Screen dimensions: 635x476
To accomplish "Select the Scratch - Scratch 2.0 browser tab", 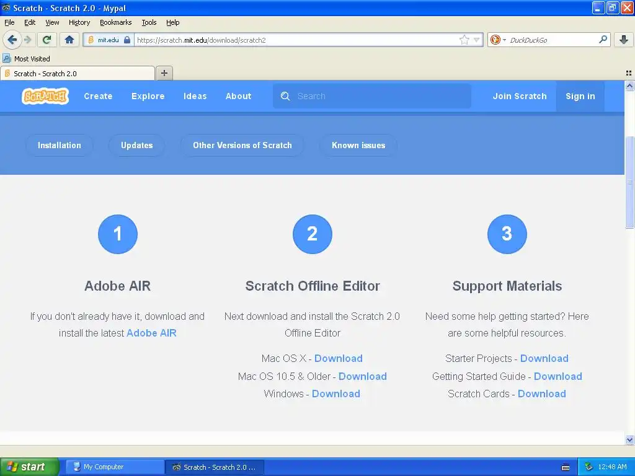I will [78, 73].
